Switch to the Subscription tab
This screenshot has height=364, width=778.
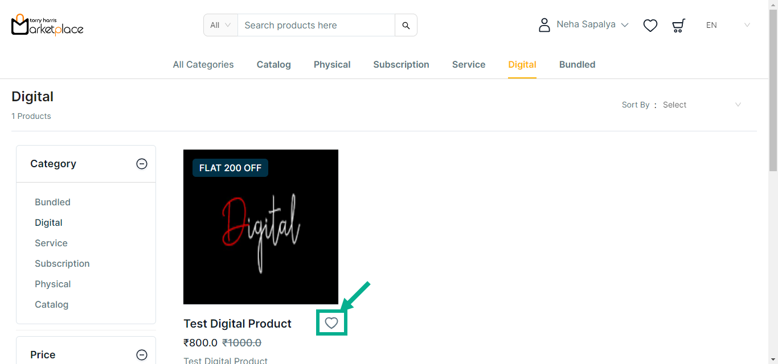click(x=401, y=65)
